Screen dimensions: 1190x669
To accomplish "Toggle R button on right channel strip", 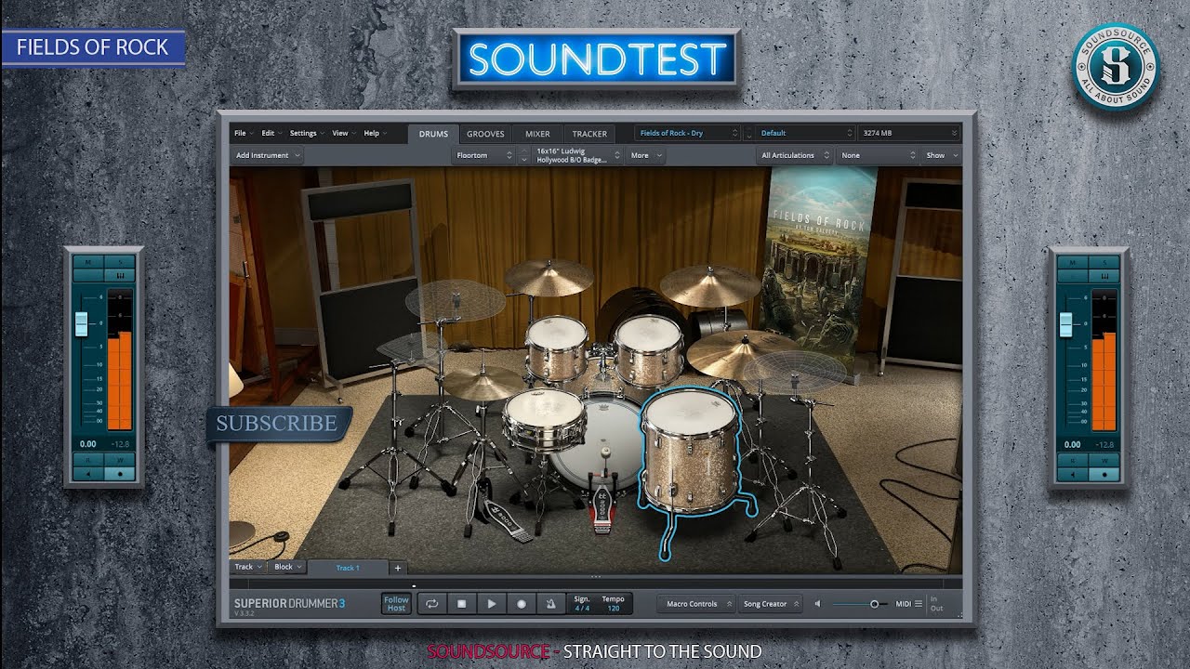I will (1075, 460).
